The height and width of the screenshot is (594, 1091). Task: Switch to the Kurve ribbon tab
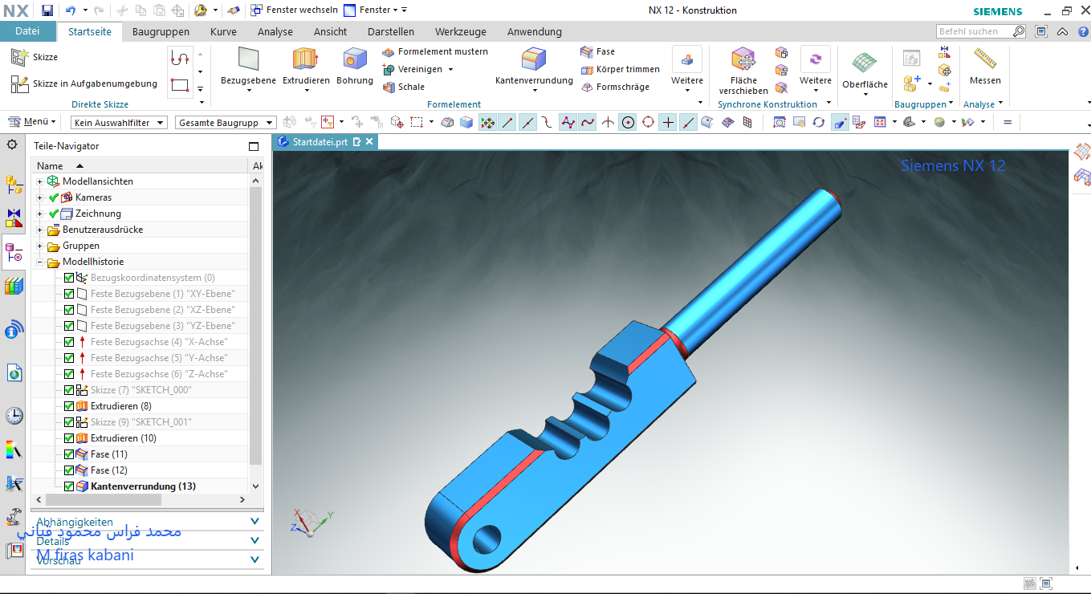pyautogui.click(x=223, y=32)
